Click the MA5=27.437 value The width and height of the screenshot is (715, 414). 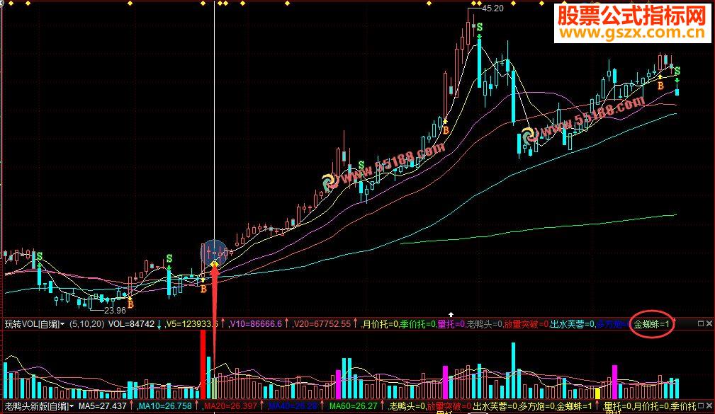click(x=103, y=406)
